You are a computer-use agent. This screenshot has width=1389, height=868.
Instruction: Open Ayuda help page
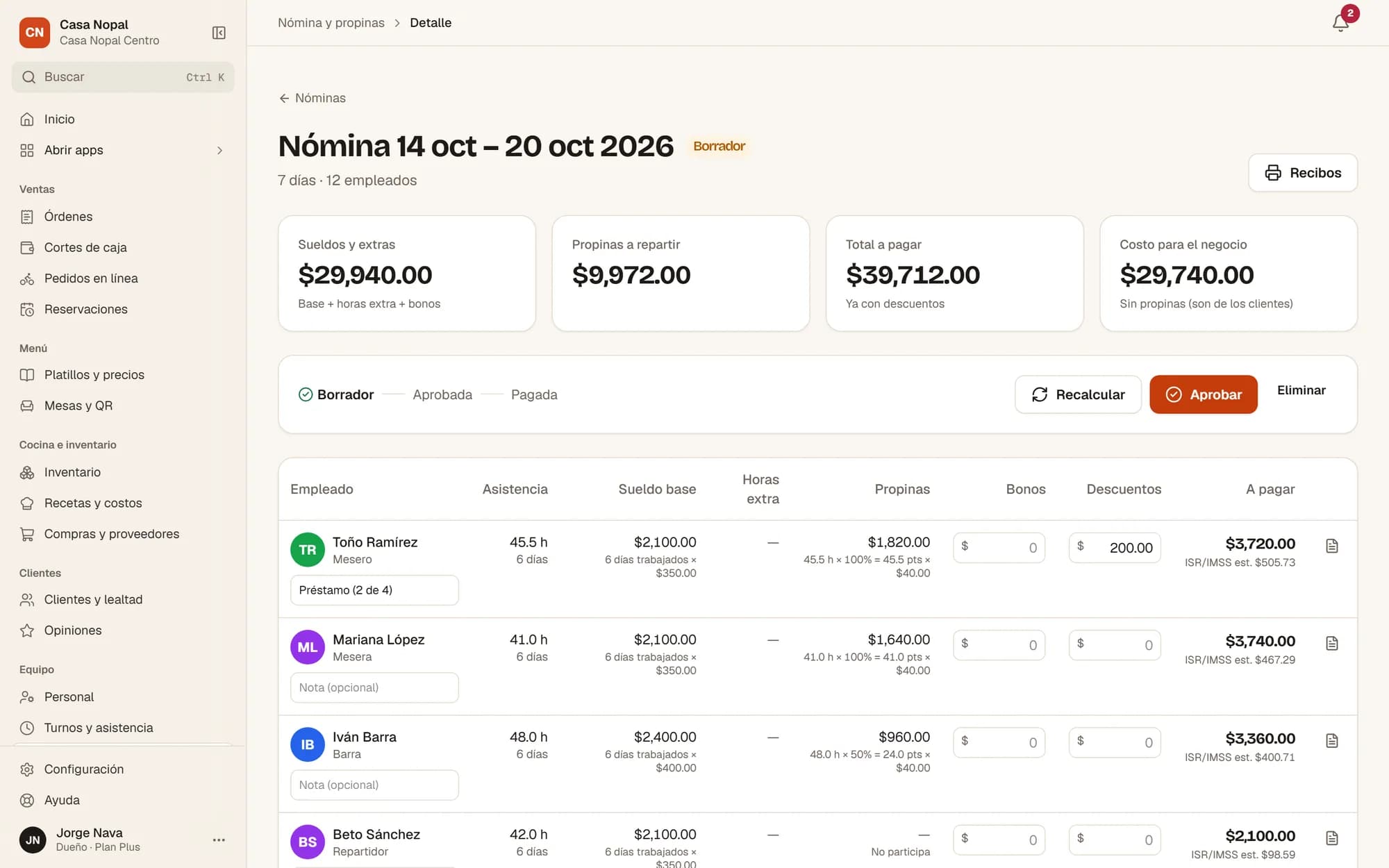pos(123,800)
